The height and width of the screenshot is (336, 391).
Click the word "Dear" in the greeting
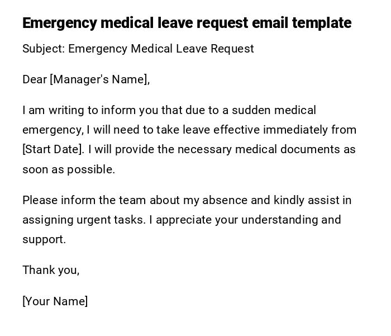(x=34, y=79)
